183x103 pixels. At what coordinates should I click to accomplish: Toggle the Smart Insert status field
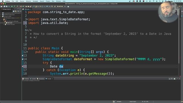(133, 102)
